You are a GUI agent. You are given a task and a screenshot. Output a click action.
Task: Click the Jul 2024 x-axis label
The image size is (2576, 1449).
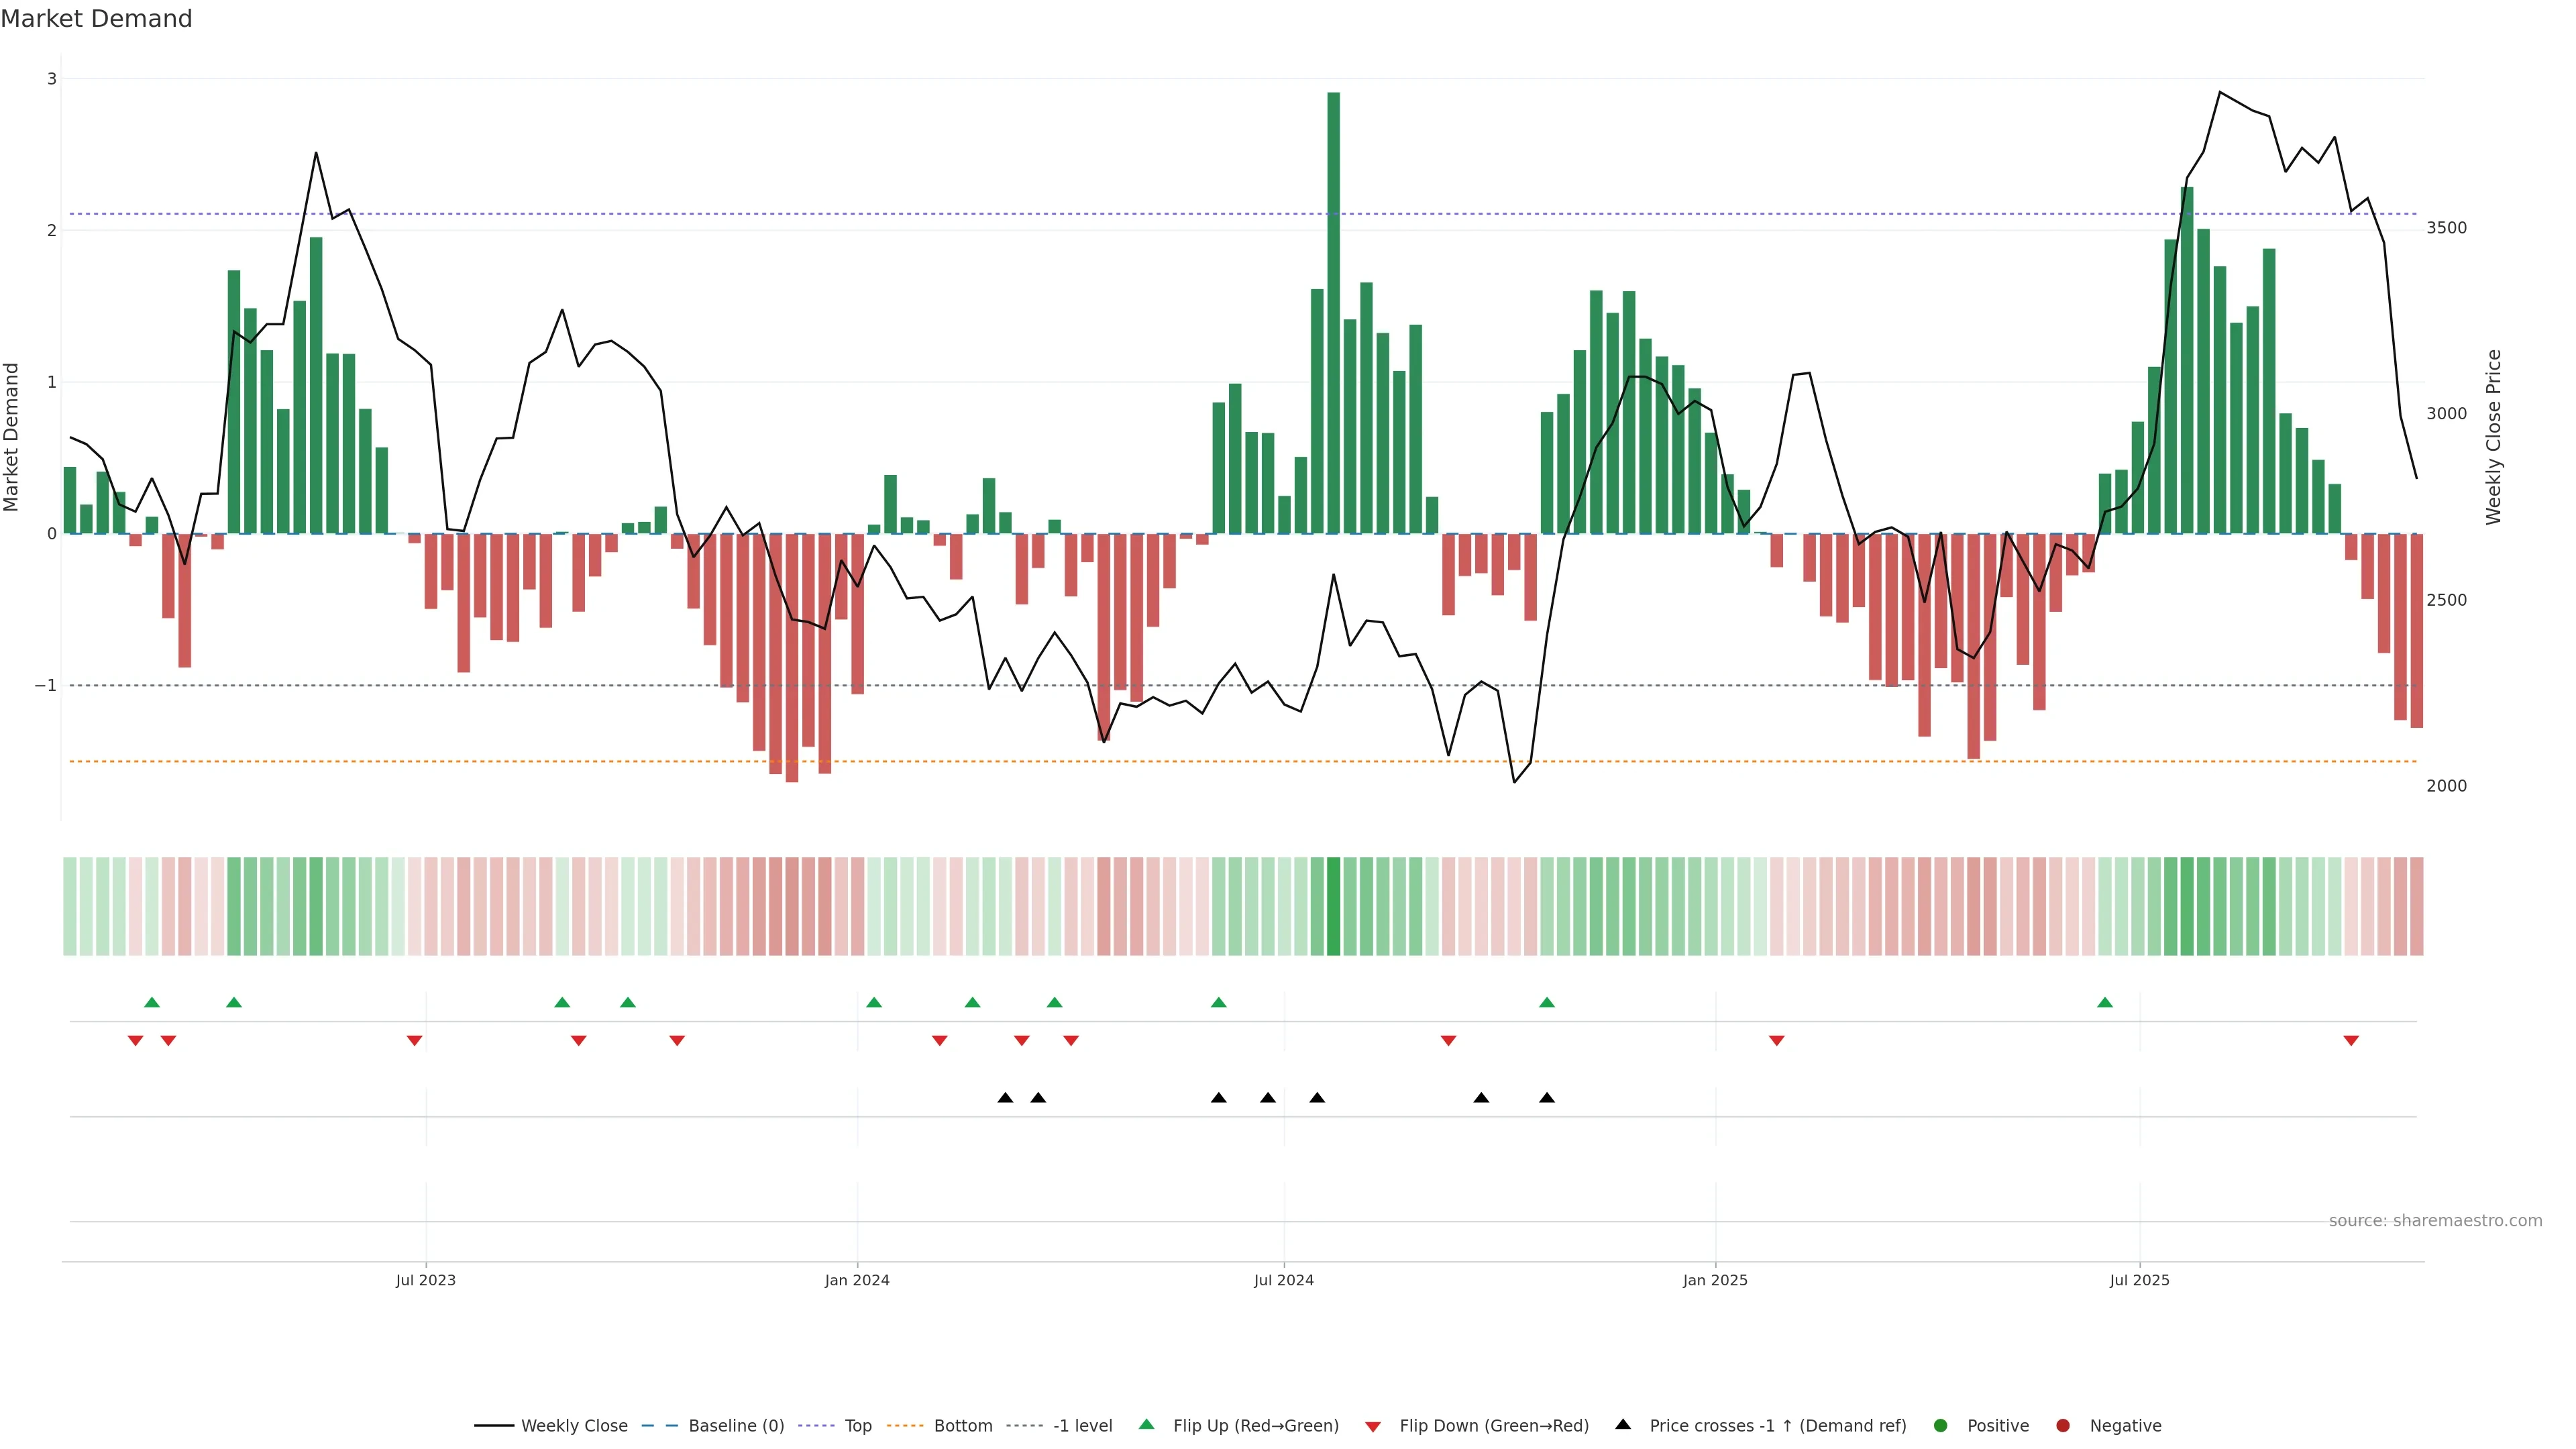1283,1280
